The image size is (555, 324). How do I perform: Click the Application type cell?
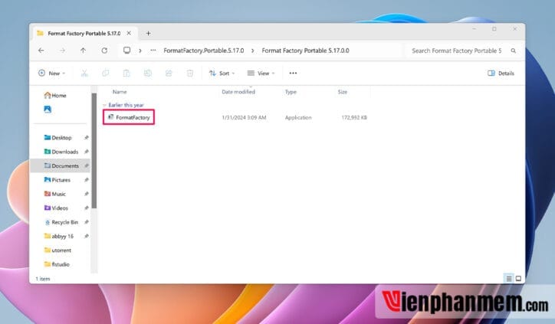tap(298, 117)
